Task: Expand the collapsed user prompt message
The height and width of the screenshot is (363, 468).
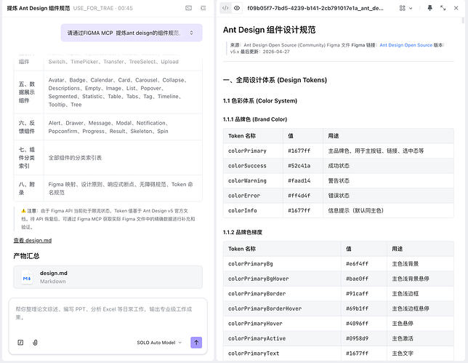Action: point(191,33)
